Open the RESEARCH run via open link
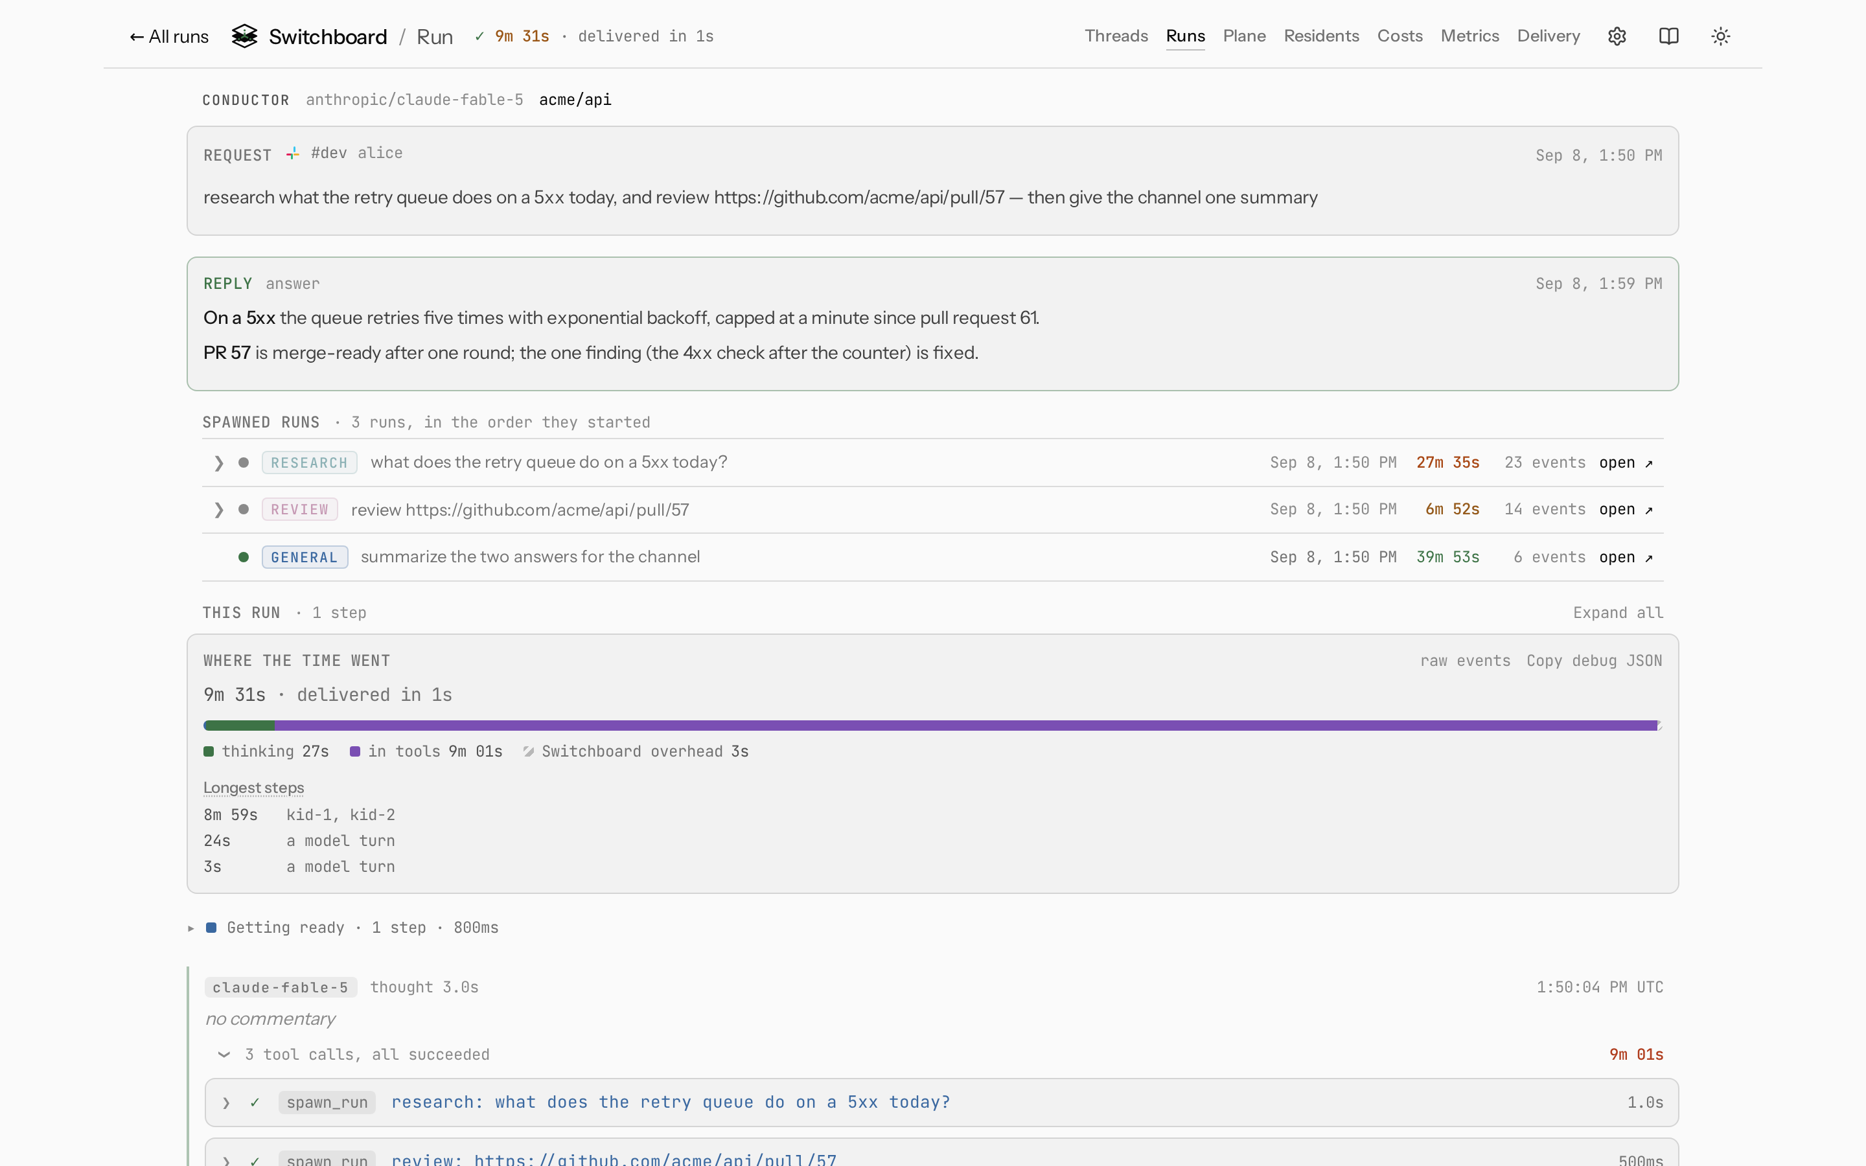This screenshot has height=1166, width=1866. point(1626,463)
